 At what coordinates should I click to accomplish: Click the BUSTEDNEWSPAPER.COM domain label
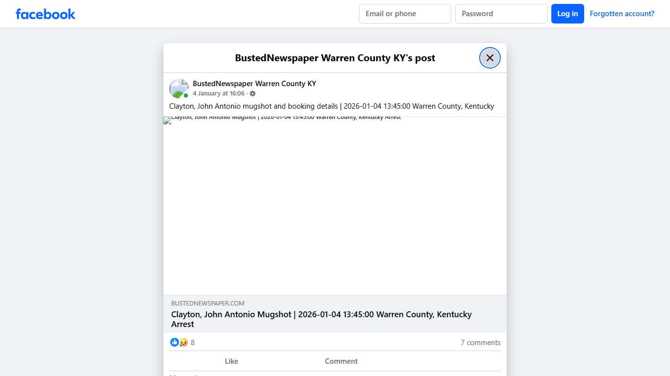click(207, 304)
